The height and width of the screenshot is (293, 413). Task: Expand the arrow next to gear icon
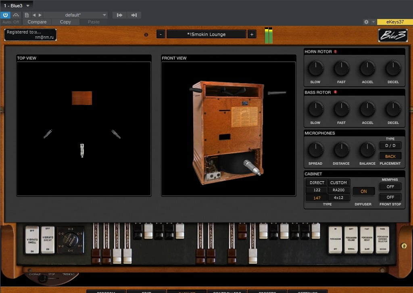pos(373,22)
